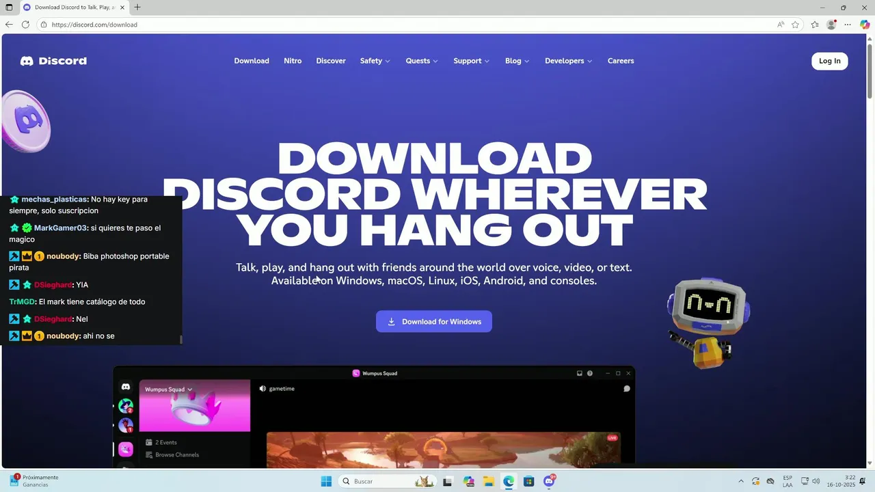Open the Support dropdown menu

tap(472, 61)
